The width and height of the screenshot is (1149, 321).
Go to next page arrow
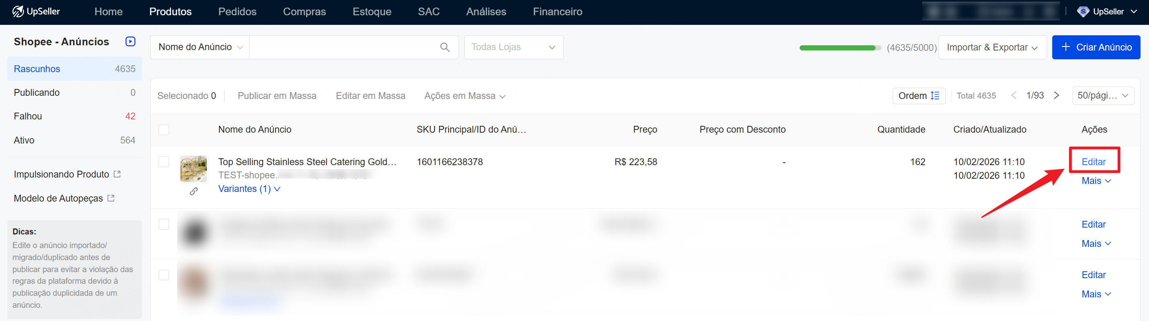(1056, 96)
